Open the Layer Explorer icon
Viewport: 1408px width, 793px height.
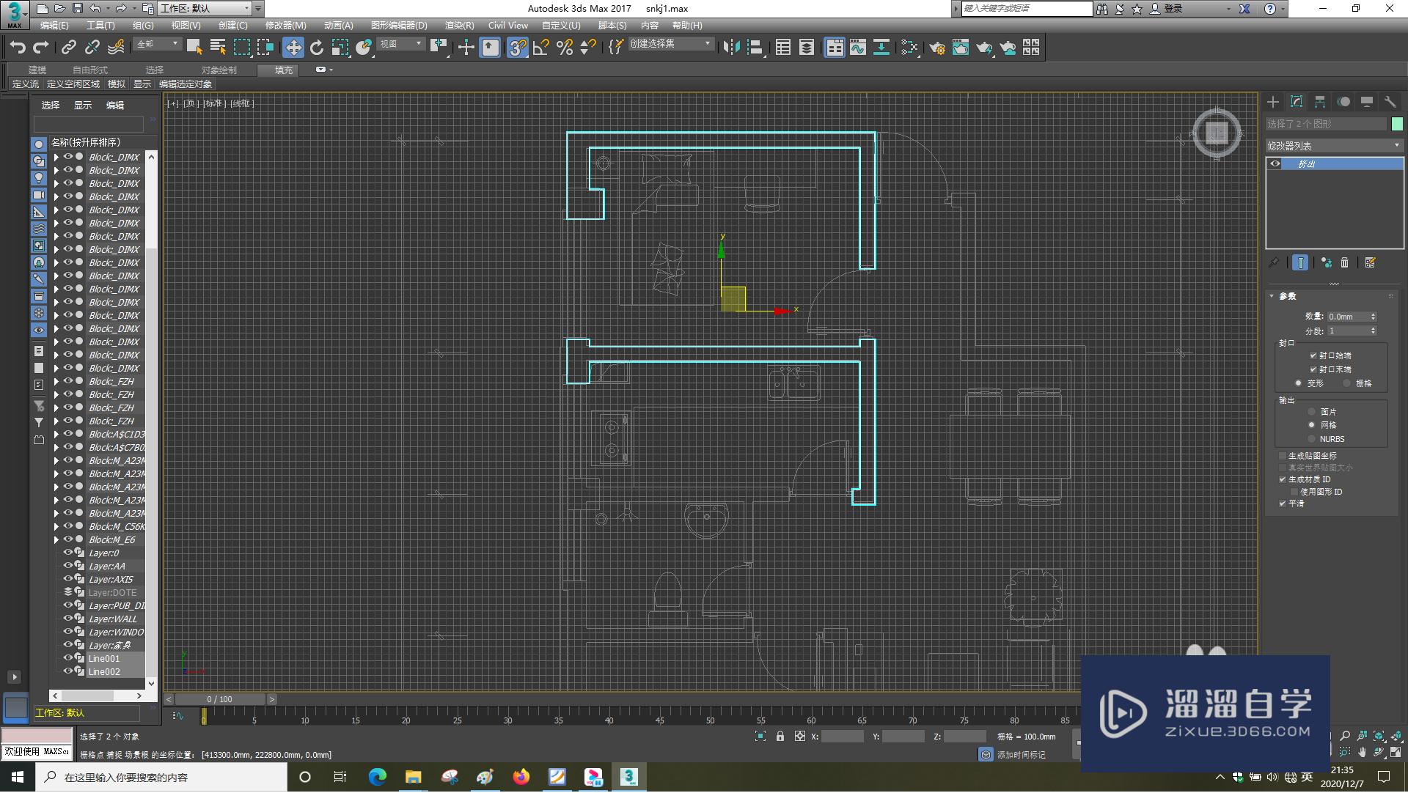coord(807,48)
